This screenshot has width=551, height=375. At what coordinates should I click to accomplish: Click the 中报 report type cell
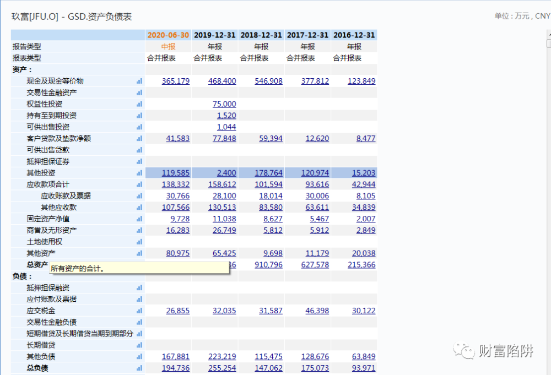click(168, 47)
